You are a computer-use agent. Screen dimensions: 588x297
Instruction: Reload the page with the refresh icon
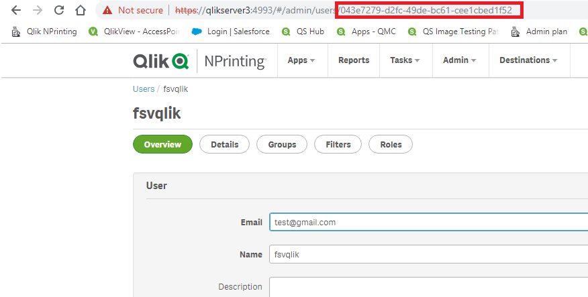pos(59,10)
